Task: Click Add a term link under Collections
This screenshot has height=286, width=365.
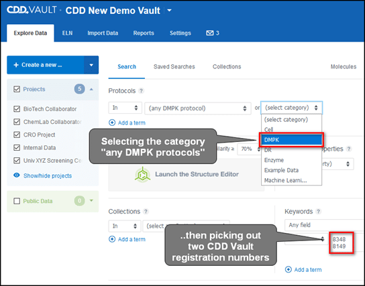Action: tap(132, 239)
